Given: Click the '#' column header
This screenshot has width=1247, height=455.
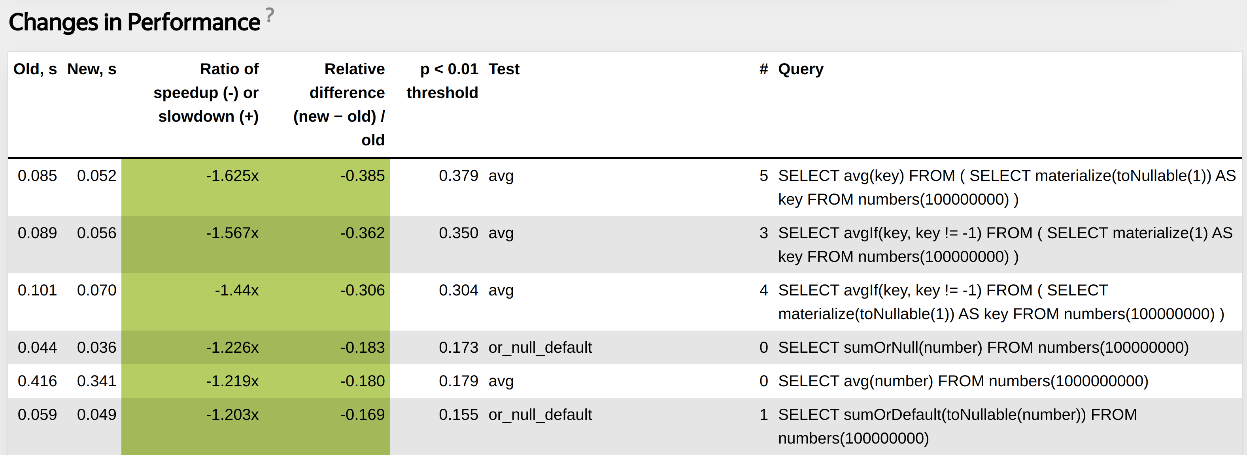Looking at the screenshot, I should pyautogui.click(x=763, y=69).
